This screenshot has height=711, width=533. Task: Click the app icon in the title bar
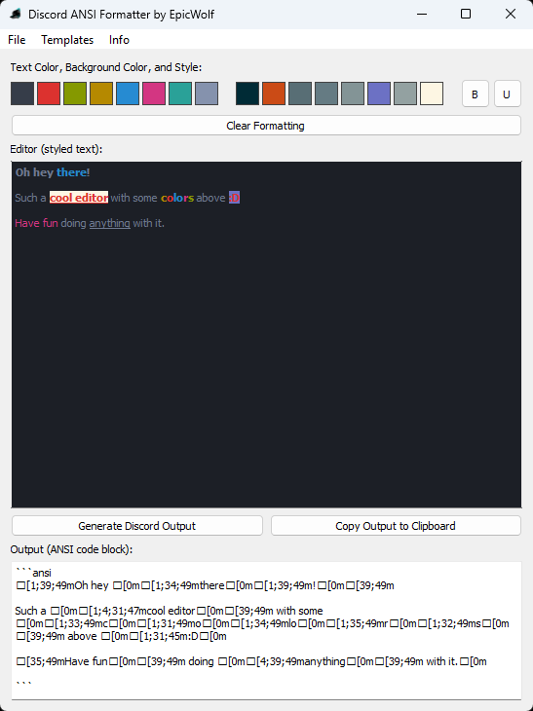pyautogui.click(x=16, y=14)
